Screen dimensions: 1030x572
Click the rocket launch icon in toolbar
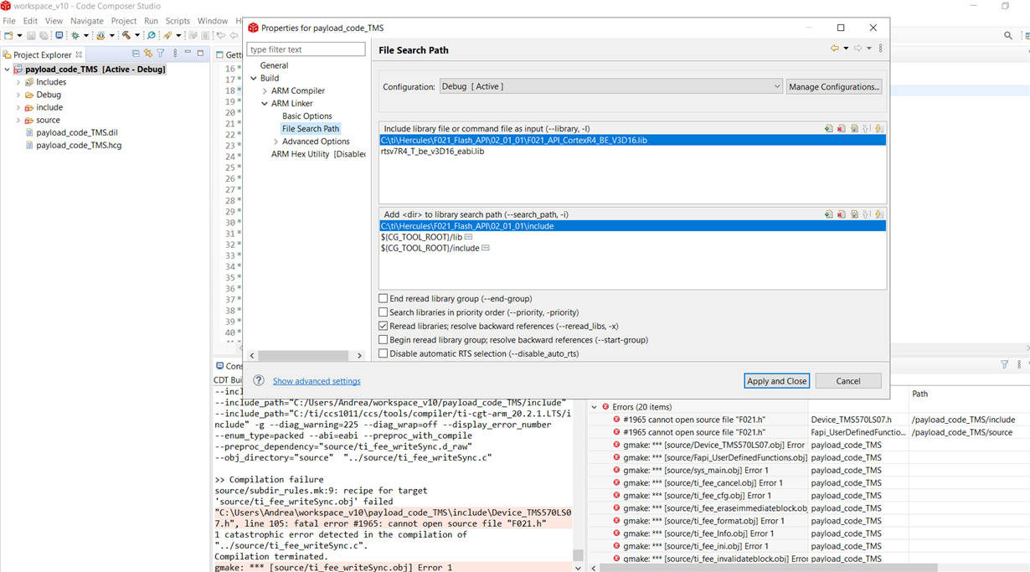(167, 35)
